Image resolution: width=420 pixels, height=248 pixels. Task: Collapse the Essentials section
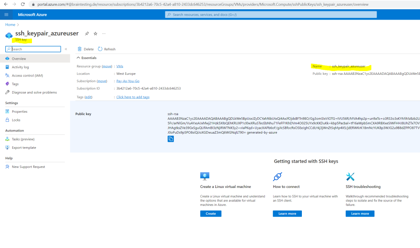87,58
